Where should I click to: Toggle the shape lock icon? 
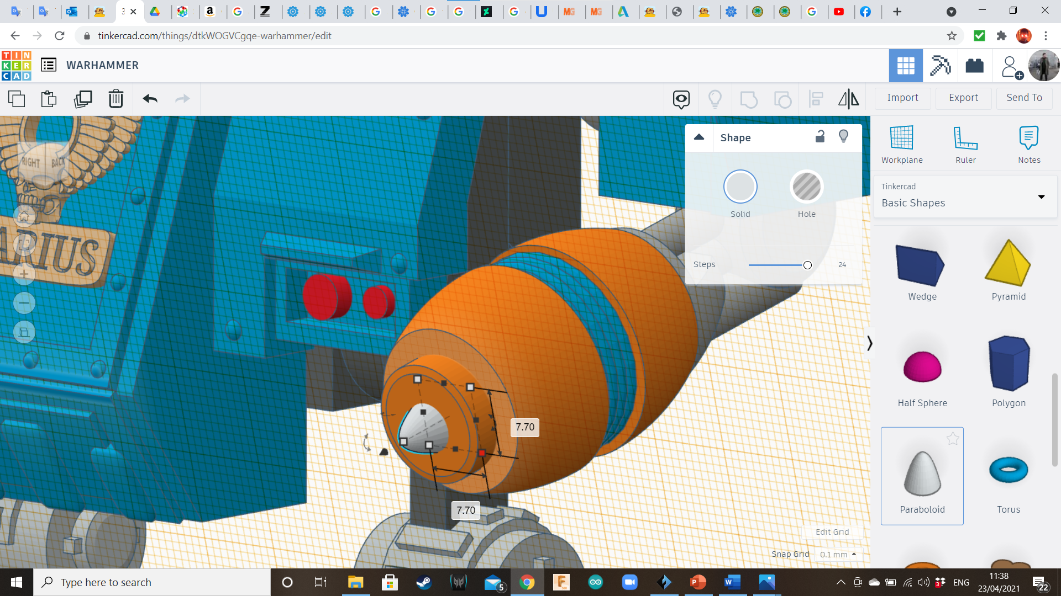pyautogui.click(x=820, y=137)
